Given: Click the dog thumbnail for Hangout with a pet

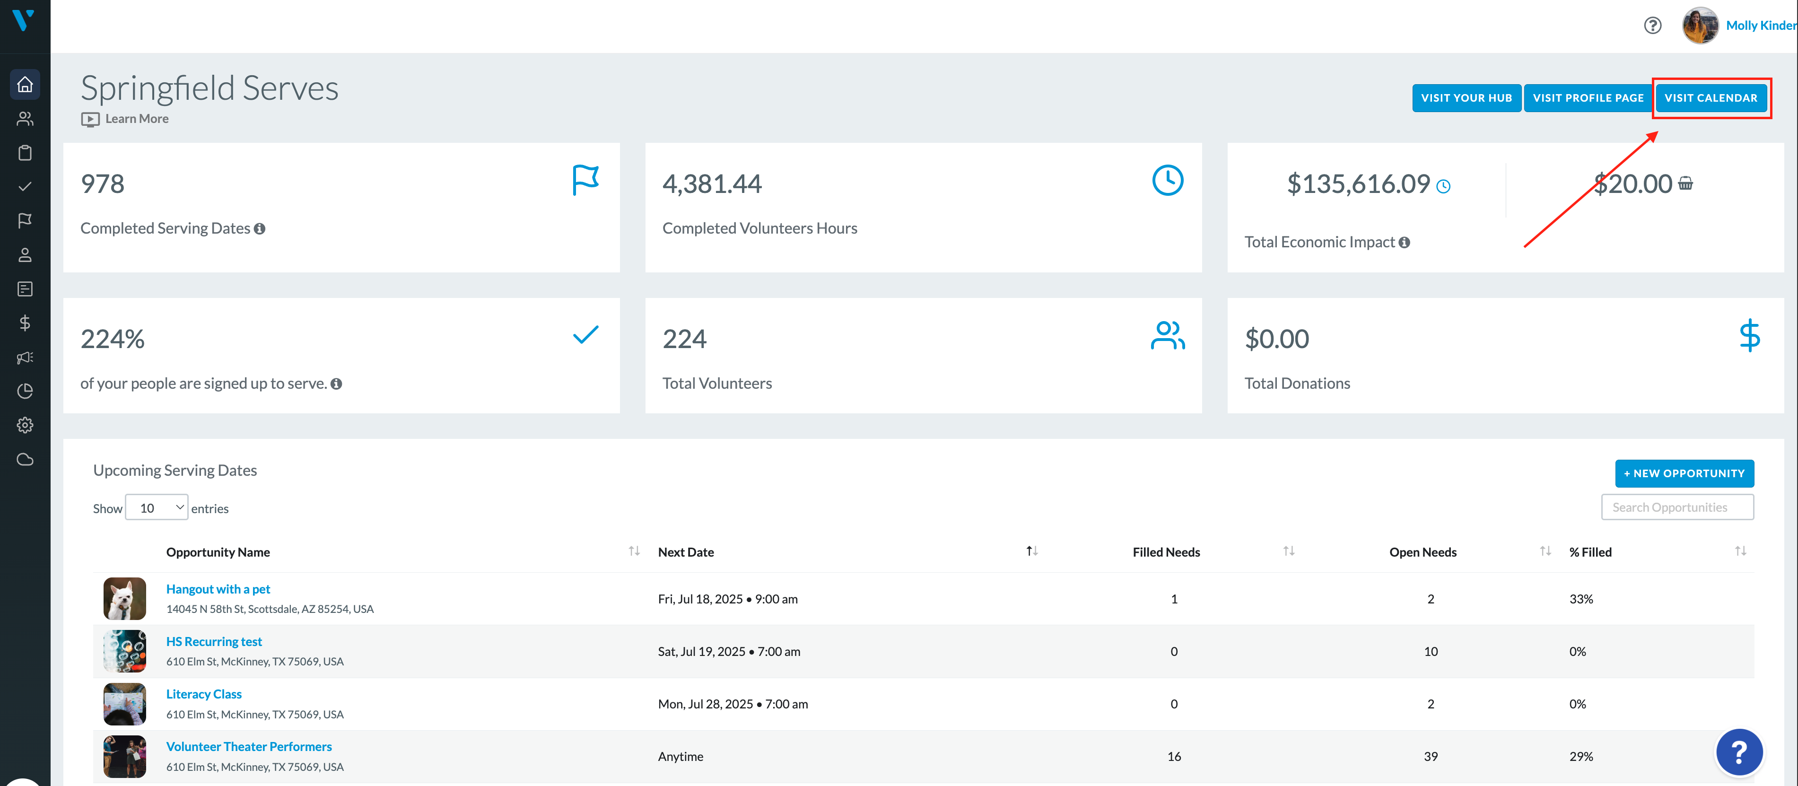Looking at the screenshot, I should click(125, 599).
